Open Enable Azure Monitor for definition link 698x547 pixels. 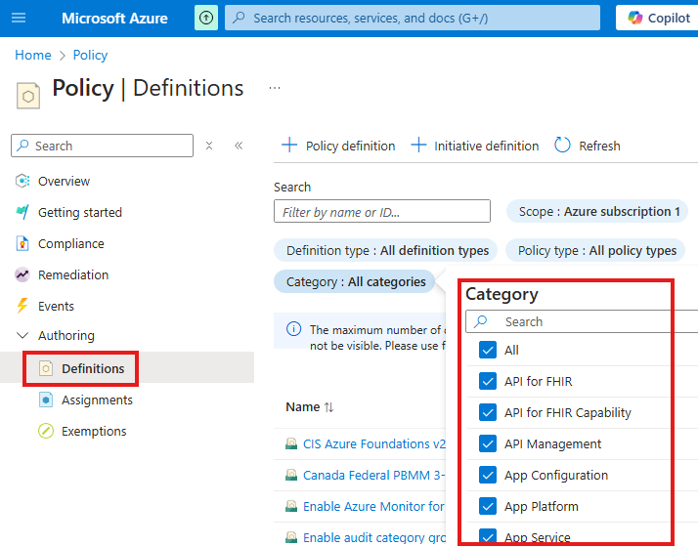point(373,506)
